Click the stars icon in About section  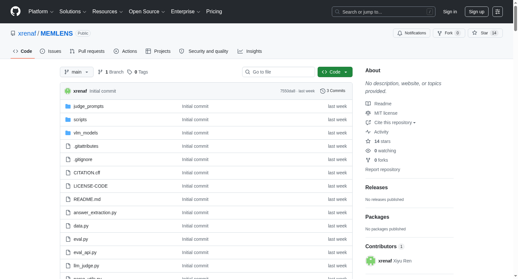[x=368, y=141]
